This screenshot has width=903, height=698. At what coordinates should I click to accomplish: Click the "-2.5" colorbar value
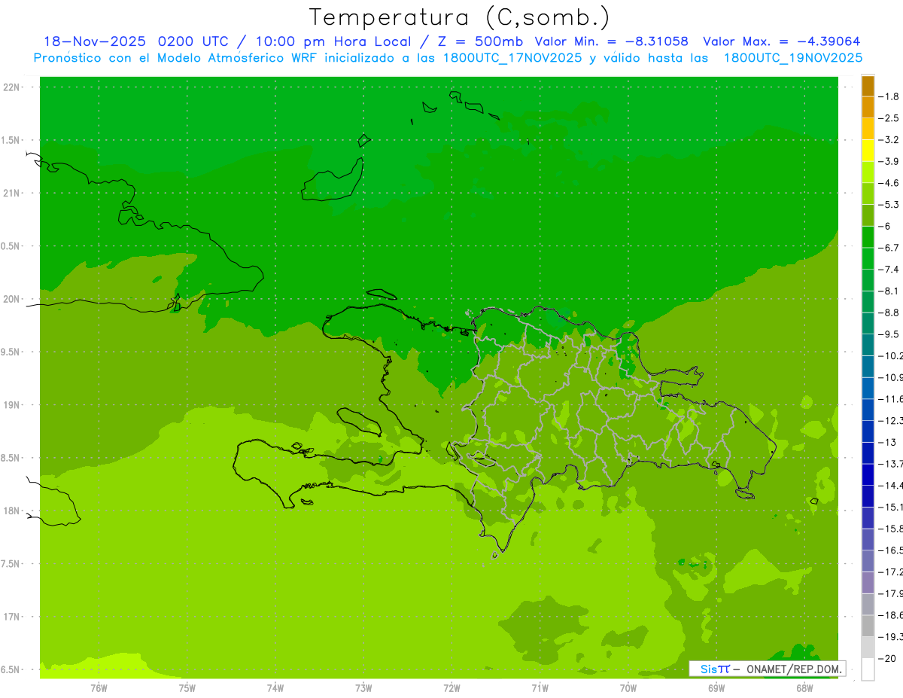(889, 118)
